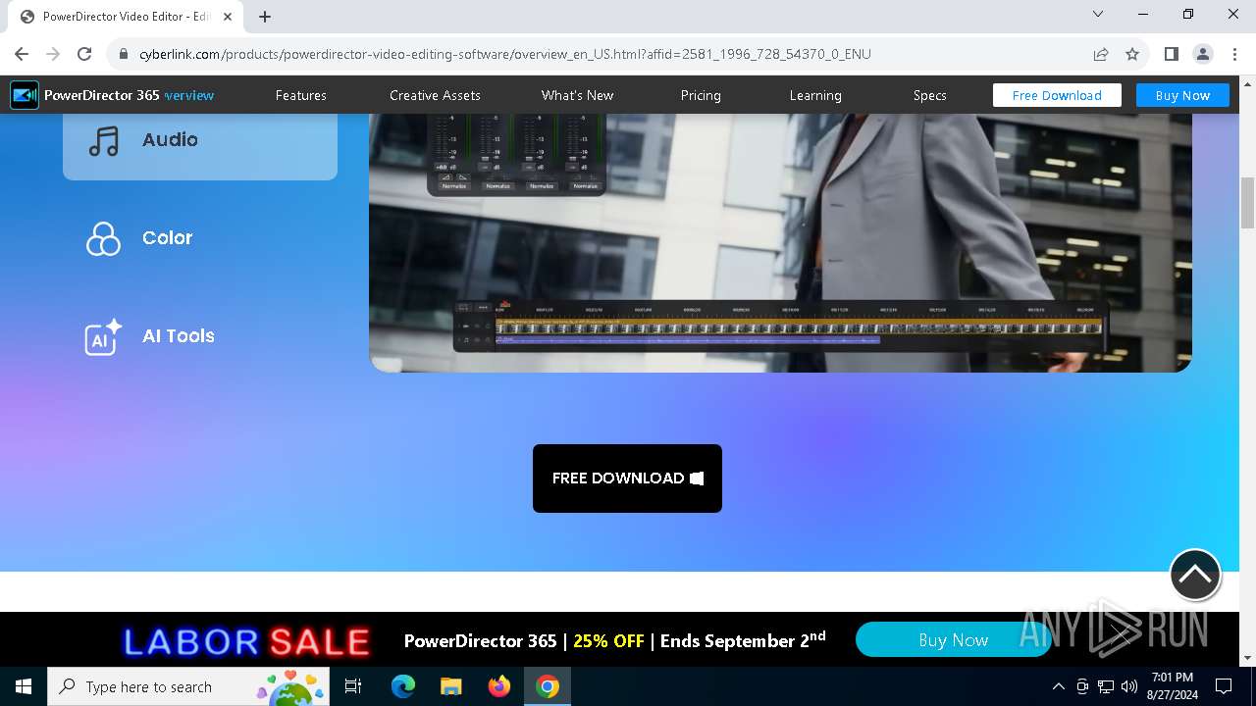The image size is (1256, 706).
Task: Click the LABOR SALE banner text
Action: tap(246, 641)
